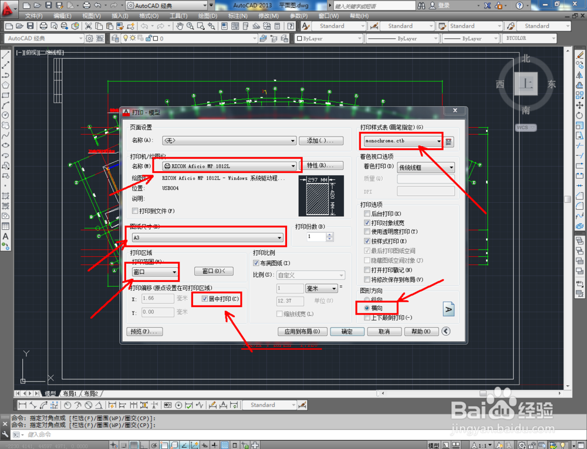Click the Undo arrow in Standard toolbar
Viewport: 587px width, 449px height.
144,26
